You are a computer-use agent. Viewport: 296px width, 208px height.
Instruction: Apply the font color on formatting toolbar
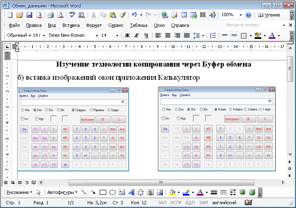point(272,35)
